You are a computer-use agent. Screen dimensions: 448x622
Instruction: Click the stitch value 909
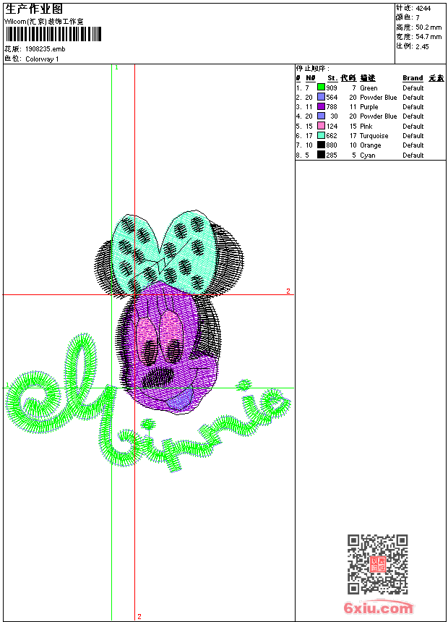[332, 88]
